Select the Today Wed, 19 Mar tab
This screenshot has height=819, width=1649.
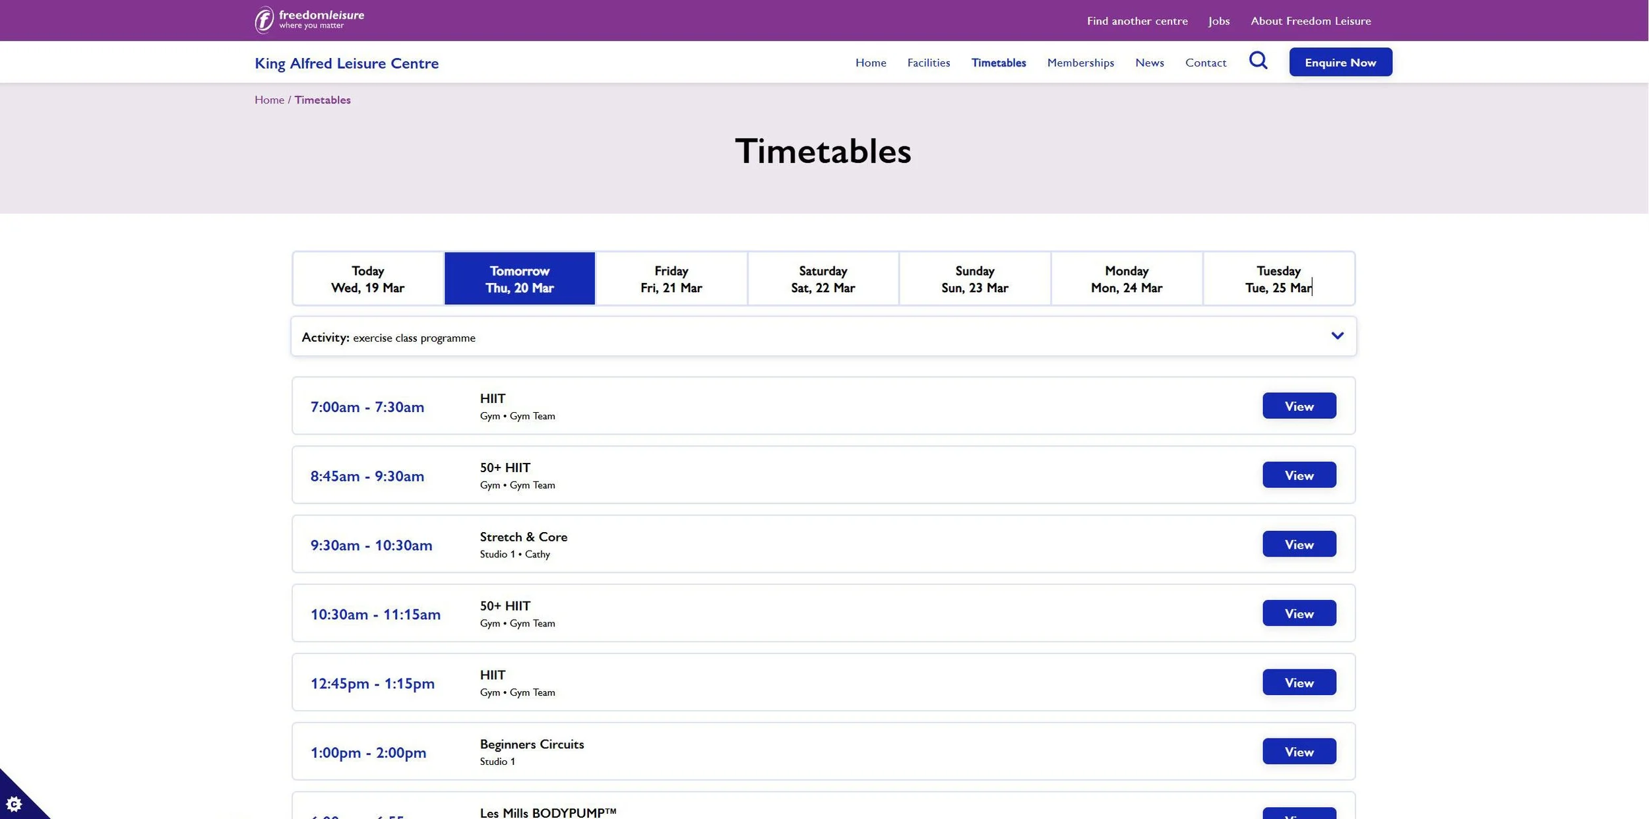coord(367,279)
